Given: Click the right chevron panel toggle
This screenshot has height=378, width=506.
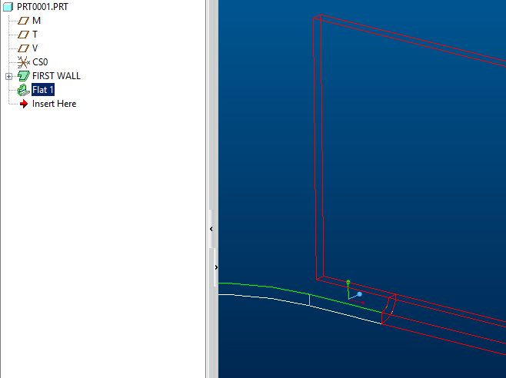Looking at the screenshot, I should click(x=216, y=267).
